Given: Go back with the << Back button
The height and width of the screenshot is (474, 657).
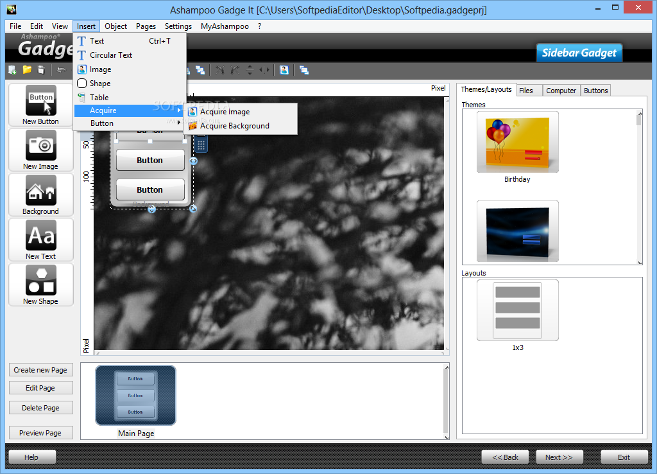Looking at the screenshot, I should pyautogui.click(x=505, y=457).
